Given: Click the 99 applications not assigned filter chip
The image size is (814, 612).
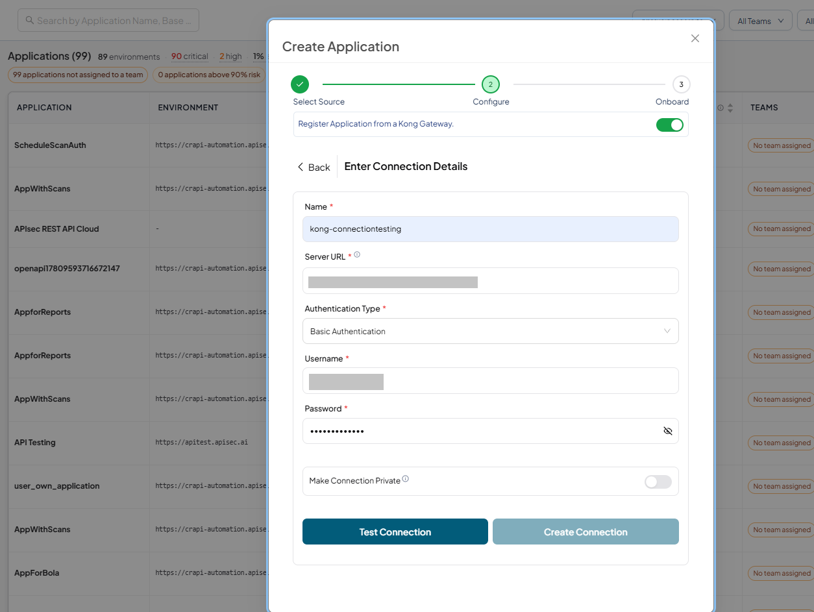Looking at the screenshot, I should [78, 75].
